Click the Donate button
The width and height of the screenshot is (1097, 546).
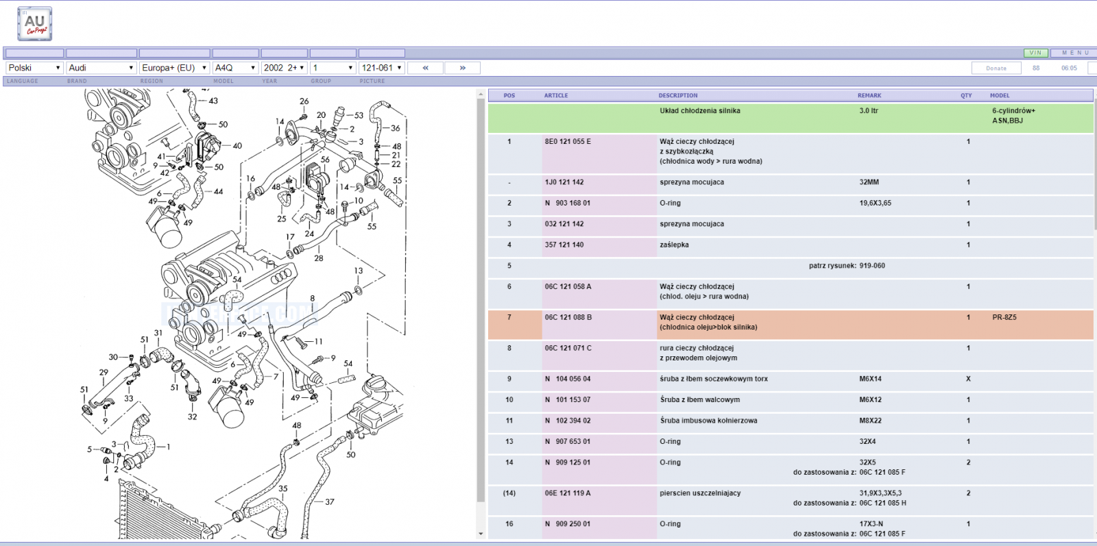(x=996, y=68)
